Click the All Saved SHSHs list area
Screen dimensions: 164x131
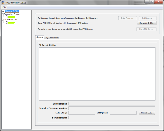97,74
